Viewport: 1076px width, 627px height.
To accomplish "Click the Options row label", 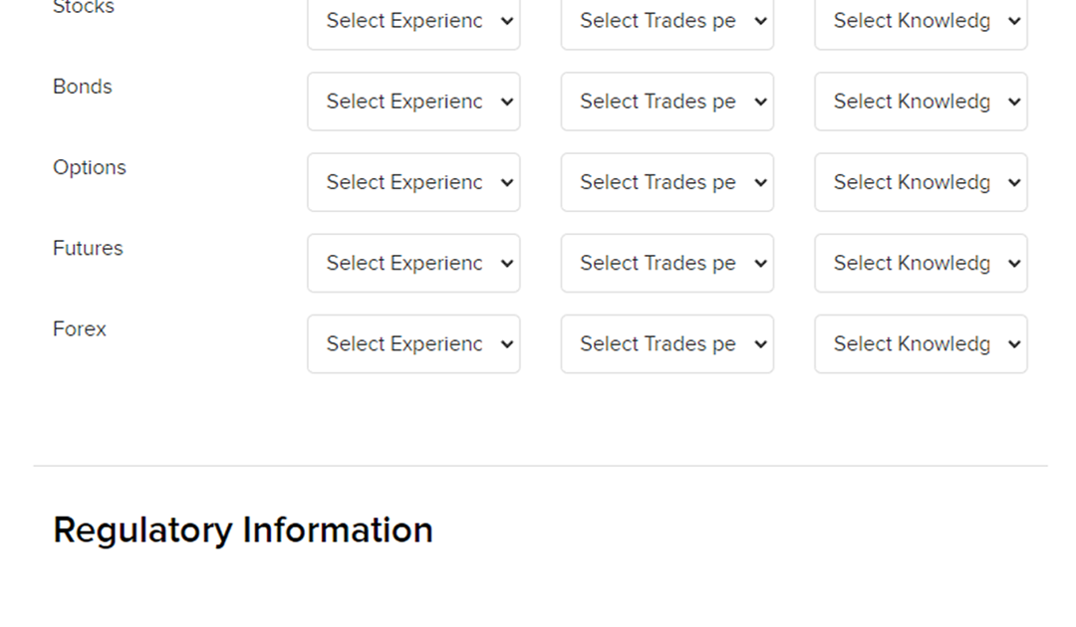I will pos(90,167).
